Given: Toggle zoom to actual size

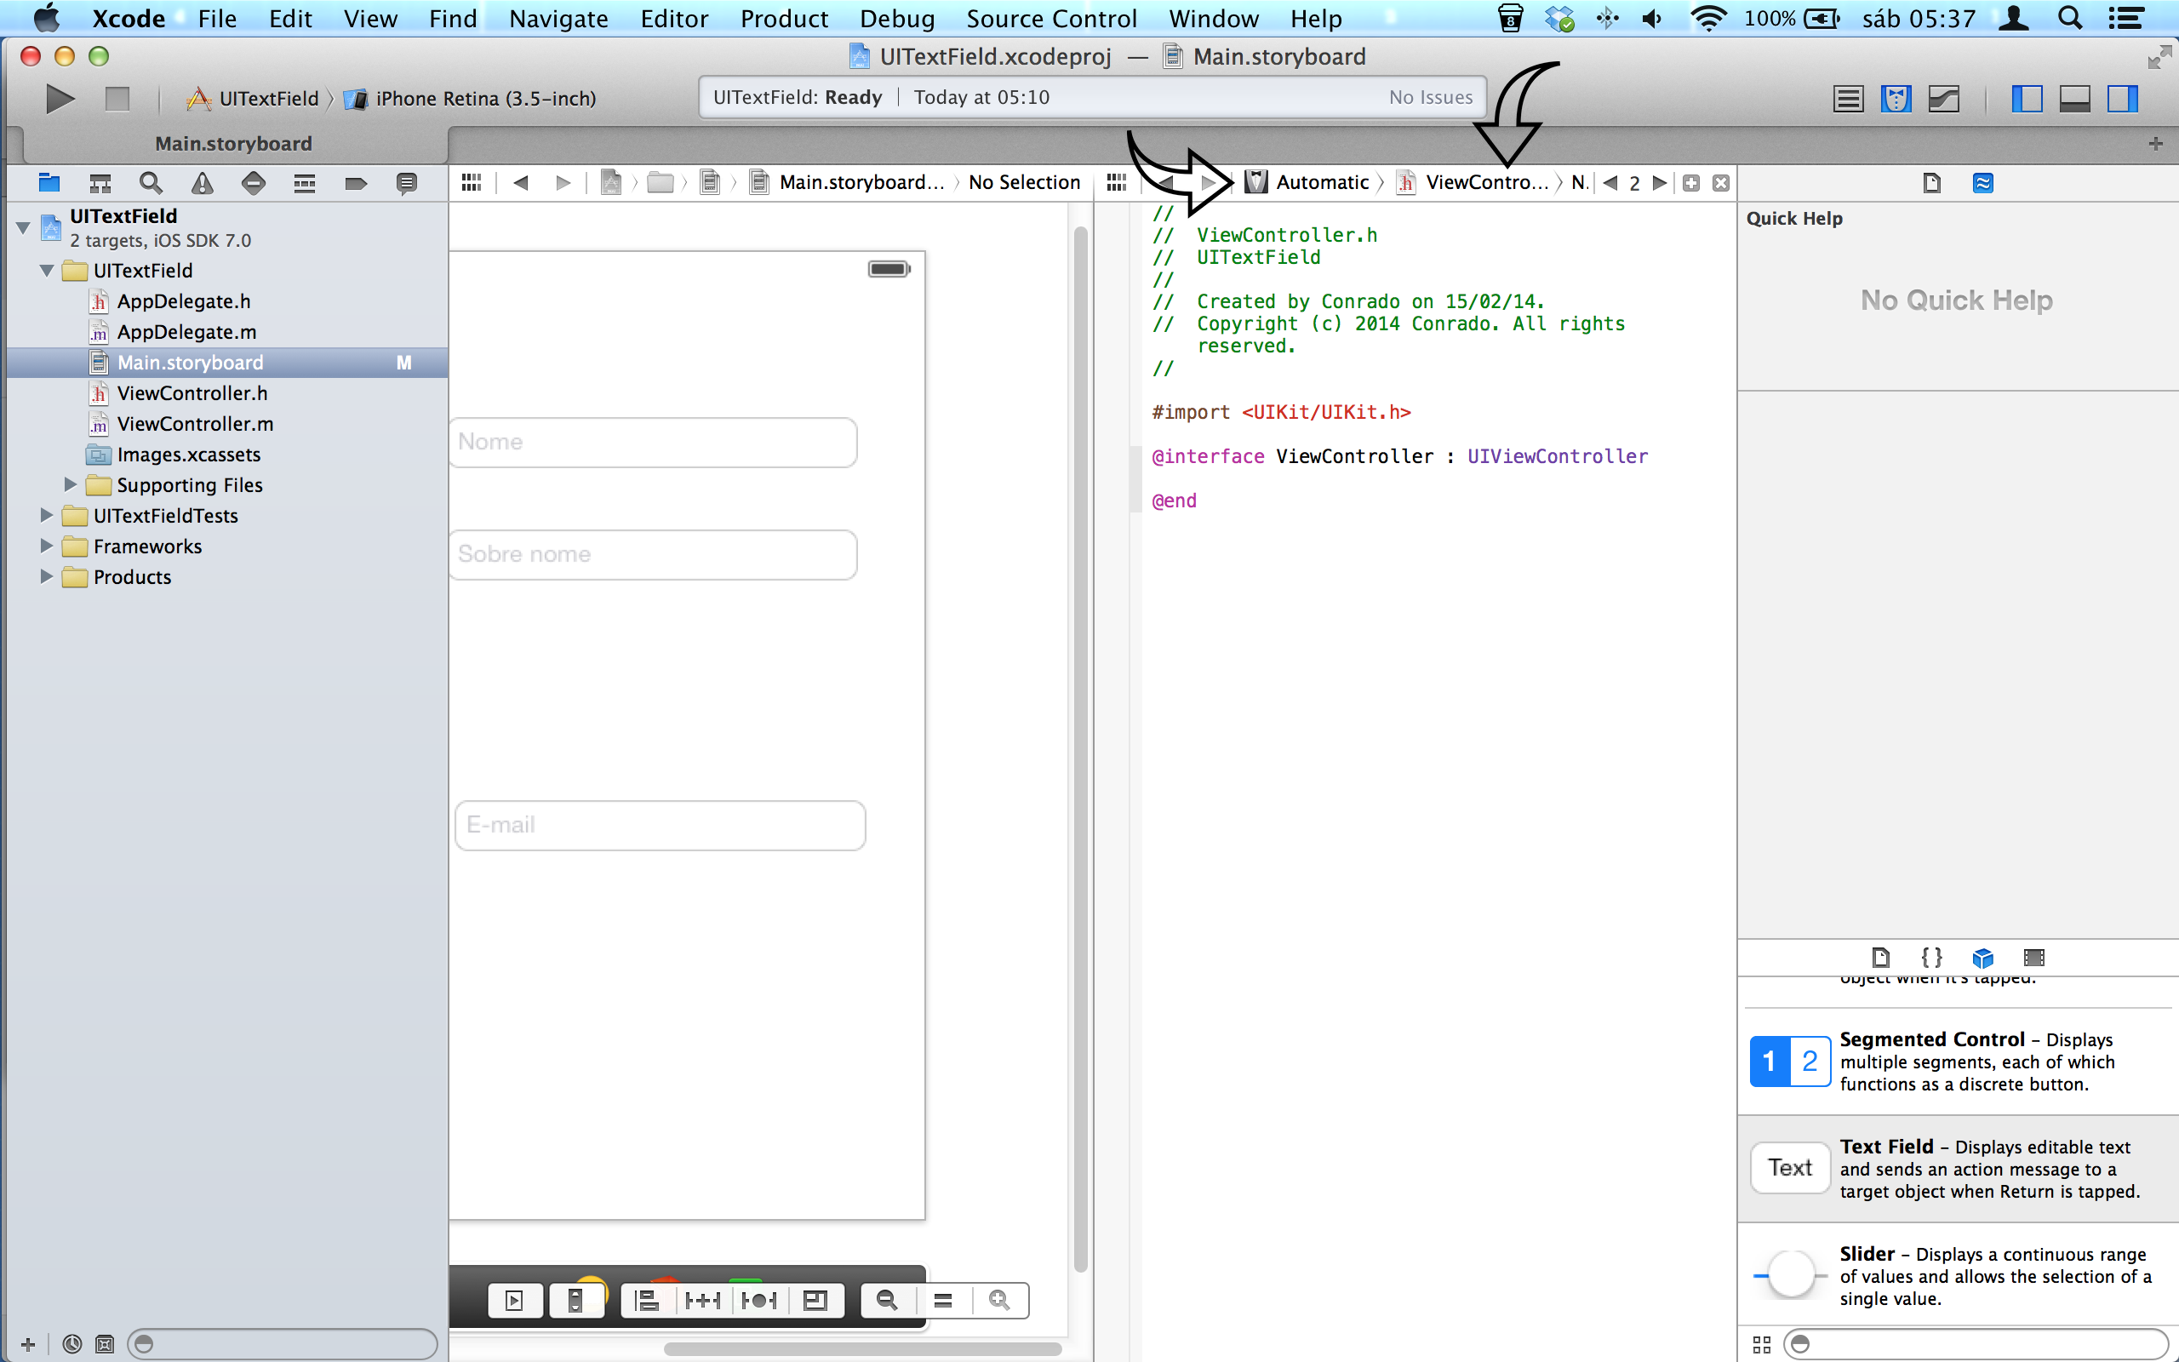Looking at the screenshot, I should point(943,1300).
